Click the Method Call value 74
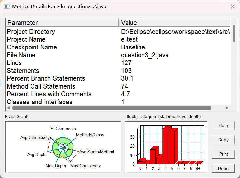 [x=125, y=86]
